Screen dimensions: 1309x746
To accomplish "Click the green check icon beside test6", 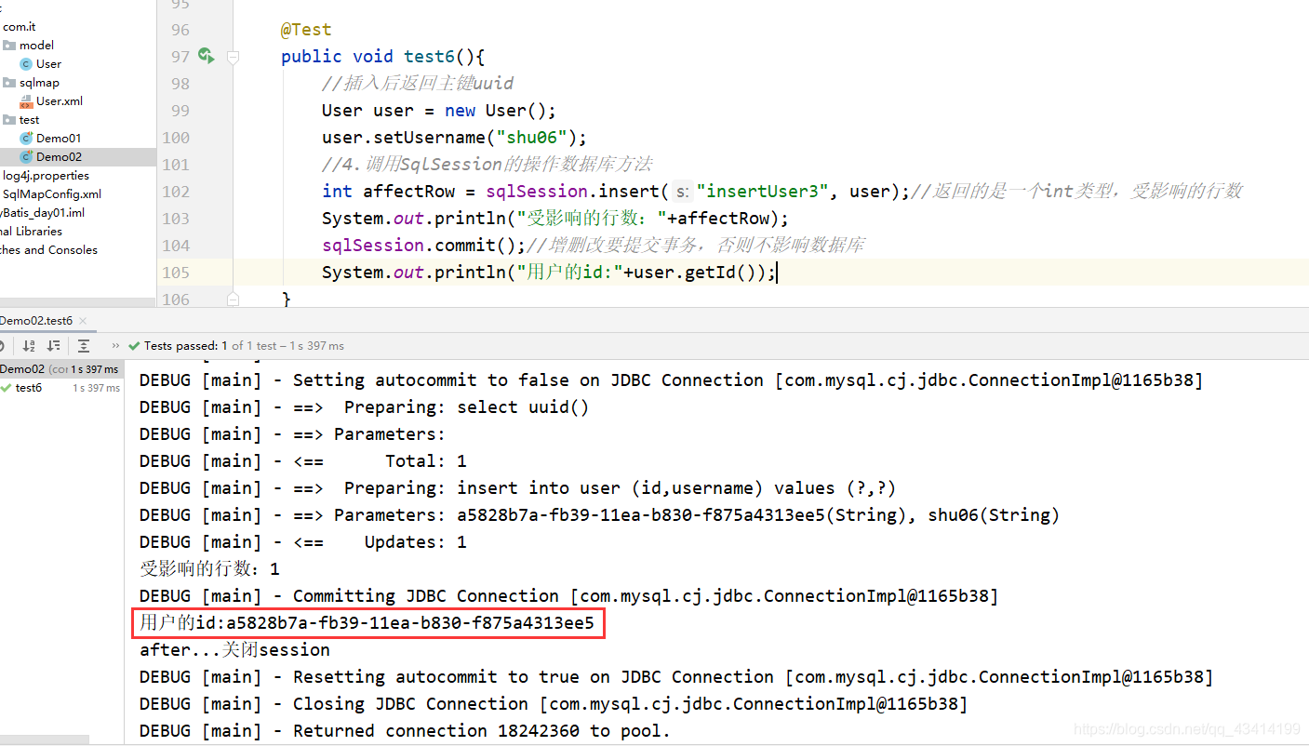I will 7,388.
